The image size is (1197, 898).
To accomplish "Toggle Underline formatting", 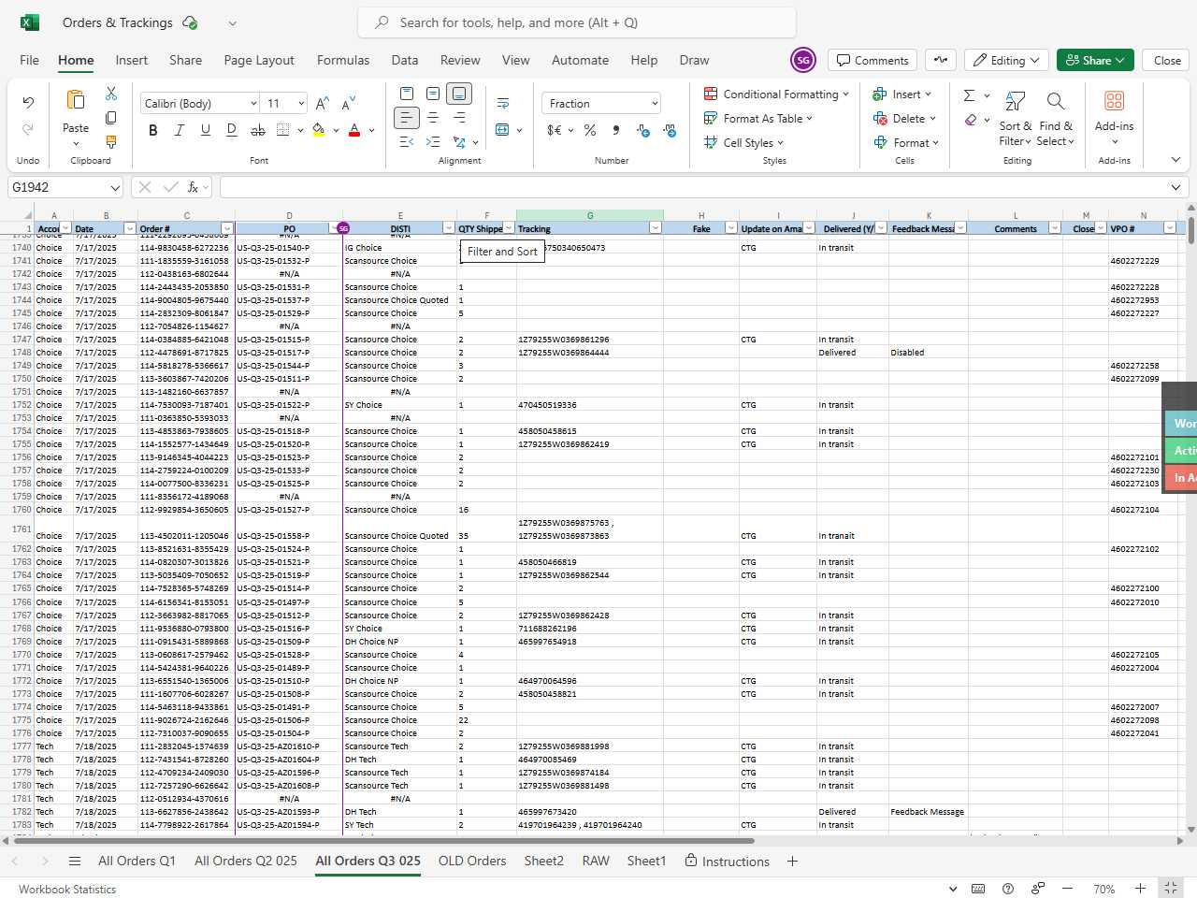I will pyautogui.click(x=206, y=130).
